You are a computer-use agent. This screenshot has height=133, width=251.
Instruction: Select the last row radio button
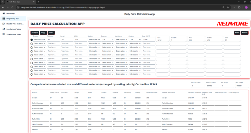point(32,74)
